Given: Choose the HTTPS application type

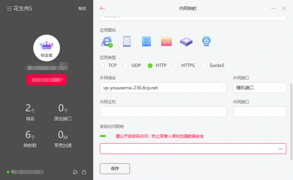Looking at the screenshot, I should (x=176, y=66).
